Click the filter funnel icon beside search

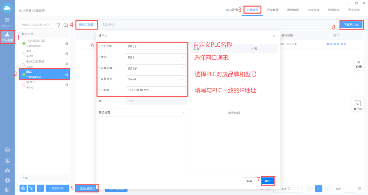pos(58,25)
